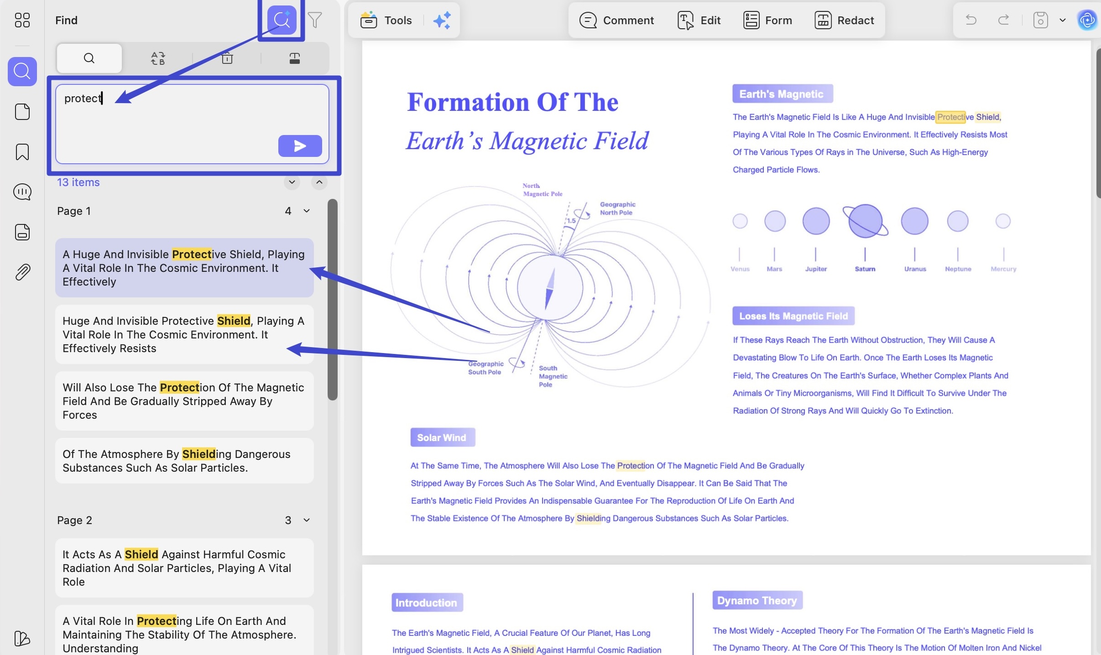
Task: Click the search text field containing 'protect'
Action: click(x=192, y=124)
